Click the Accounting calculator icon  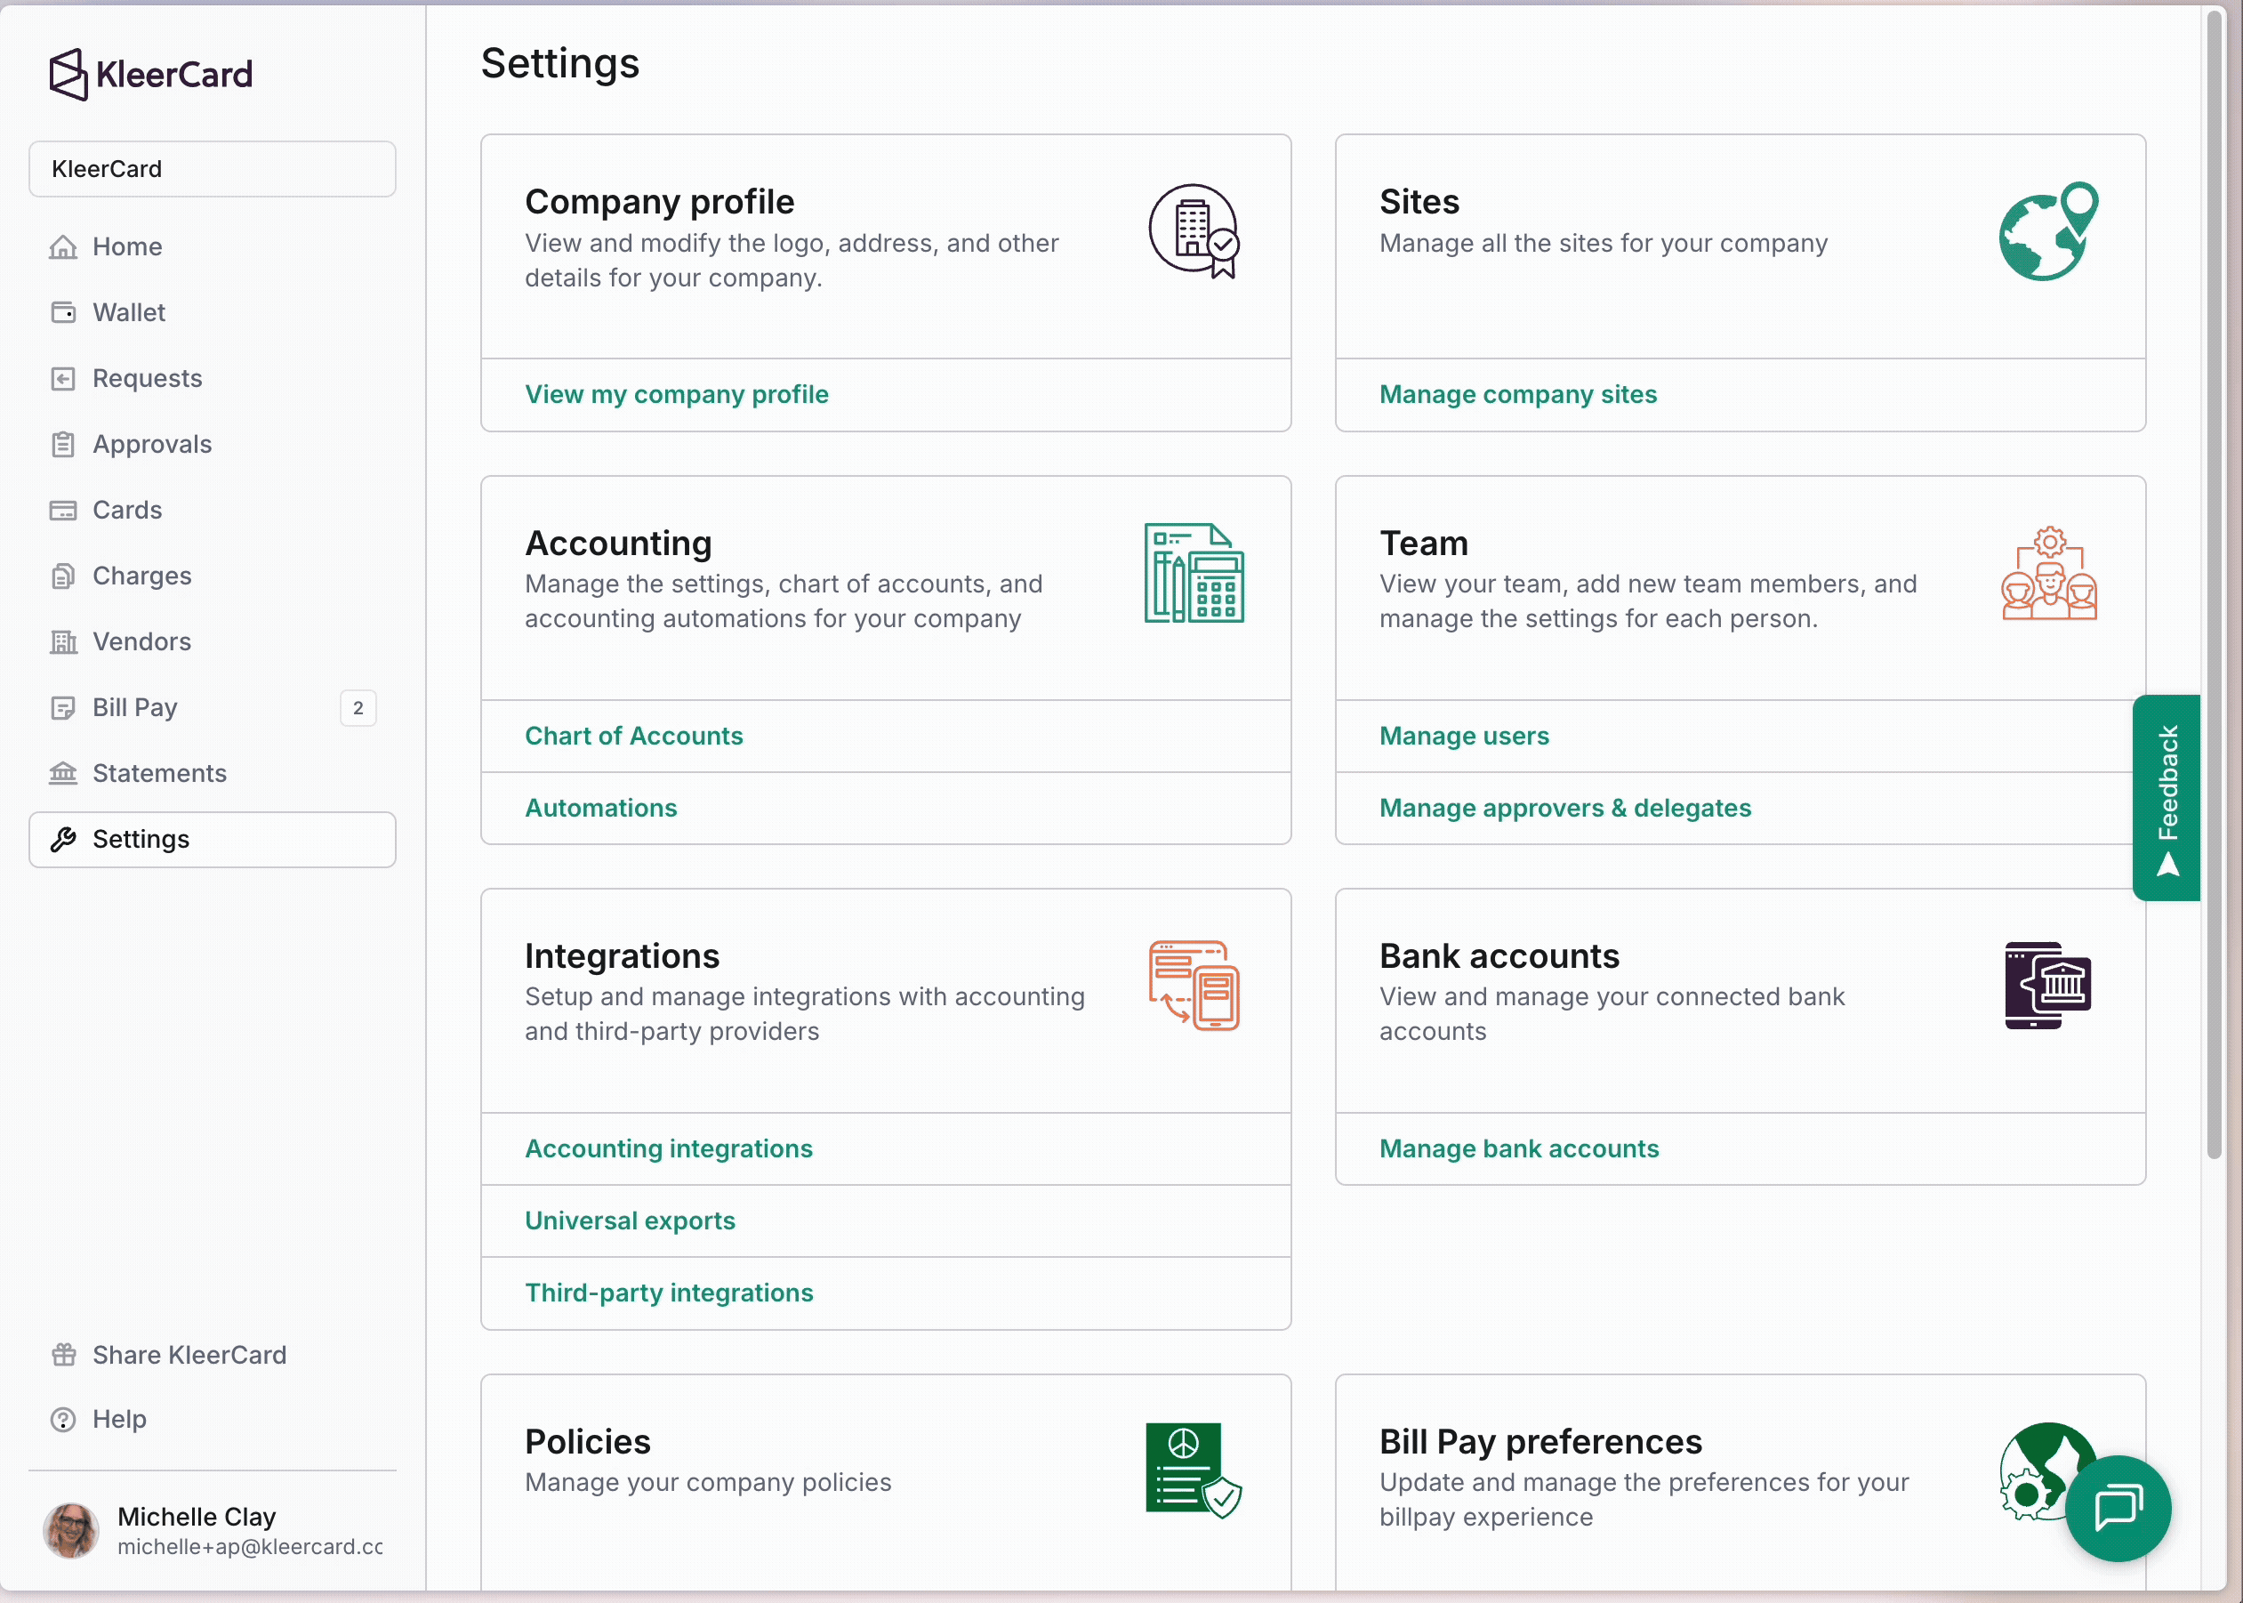[1194, 573]
